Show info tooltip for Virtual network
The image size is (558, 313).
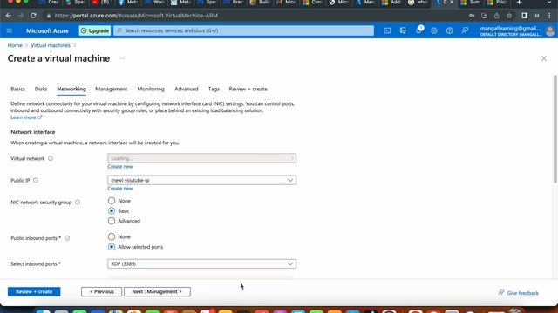point(51,158)
